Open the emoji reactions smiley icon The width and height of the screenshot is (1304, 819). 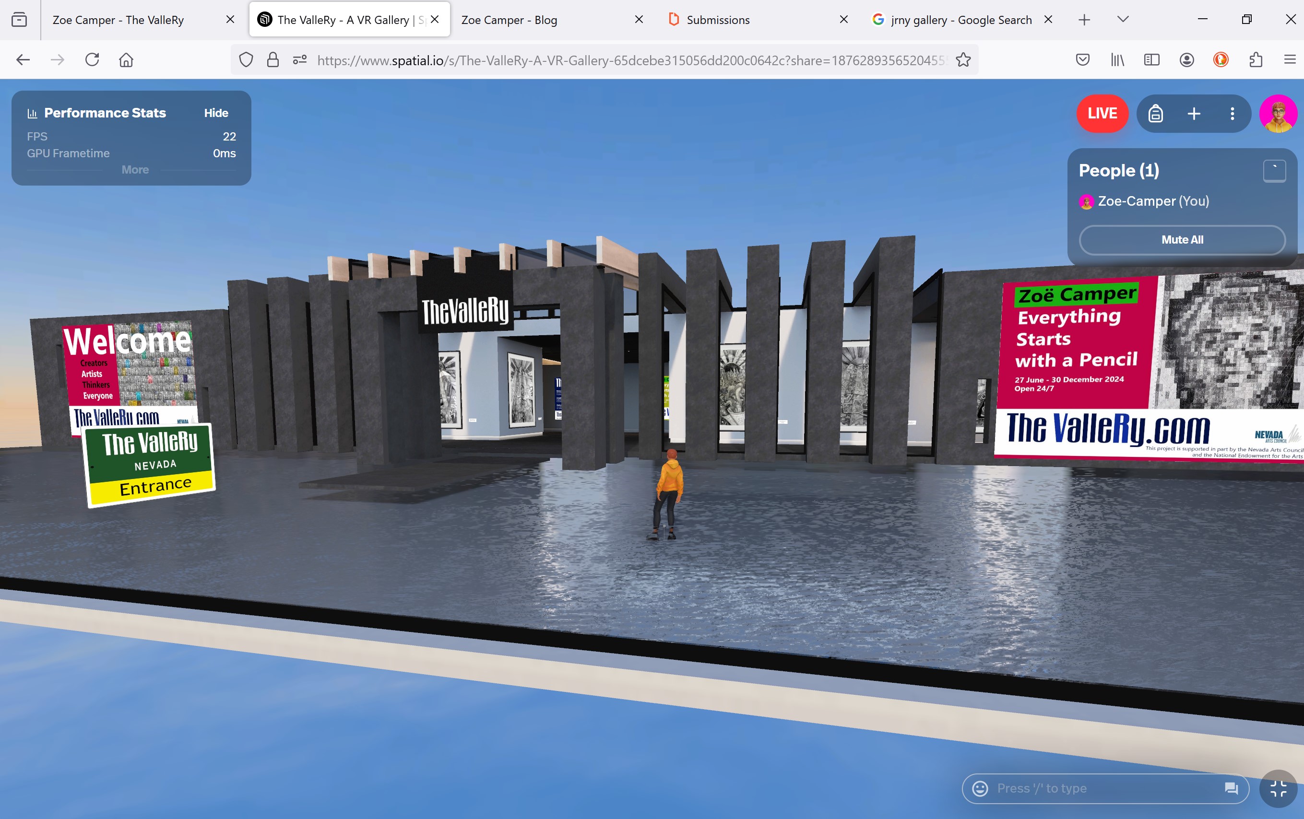pyautogui.click(x=980, y=788)
